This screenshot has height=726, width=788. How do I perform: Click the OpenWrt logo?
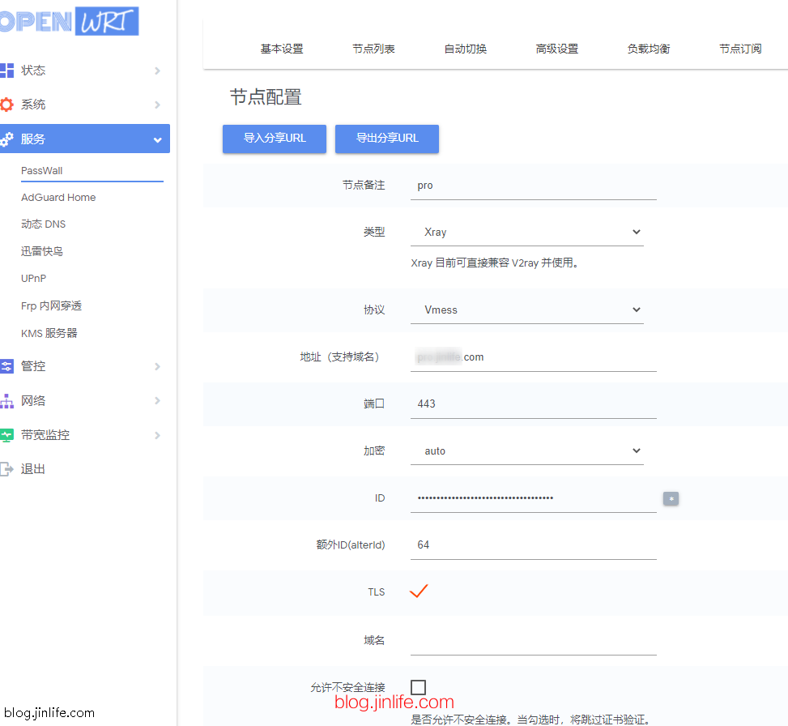(70, 21)
